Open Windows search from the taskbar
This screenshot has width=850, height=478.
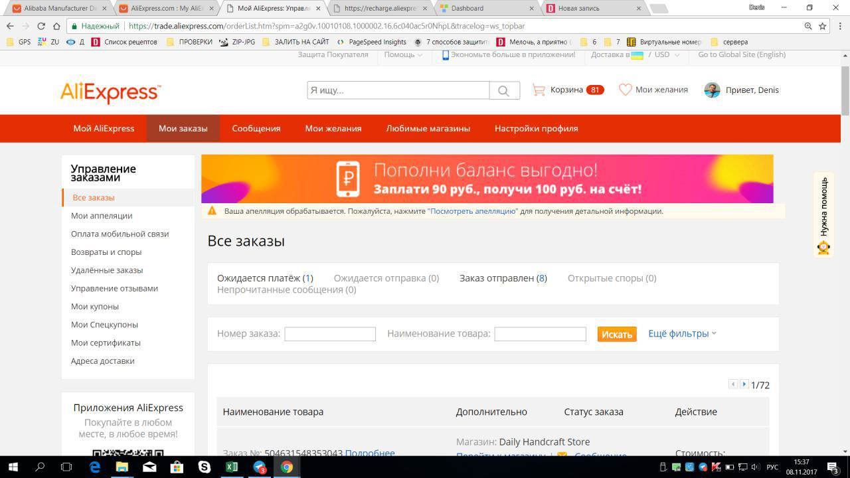point(40,467)
